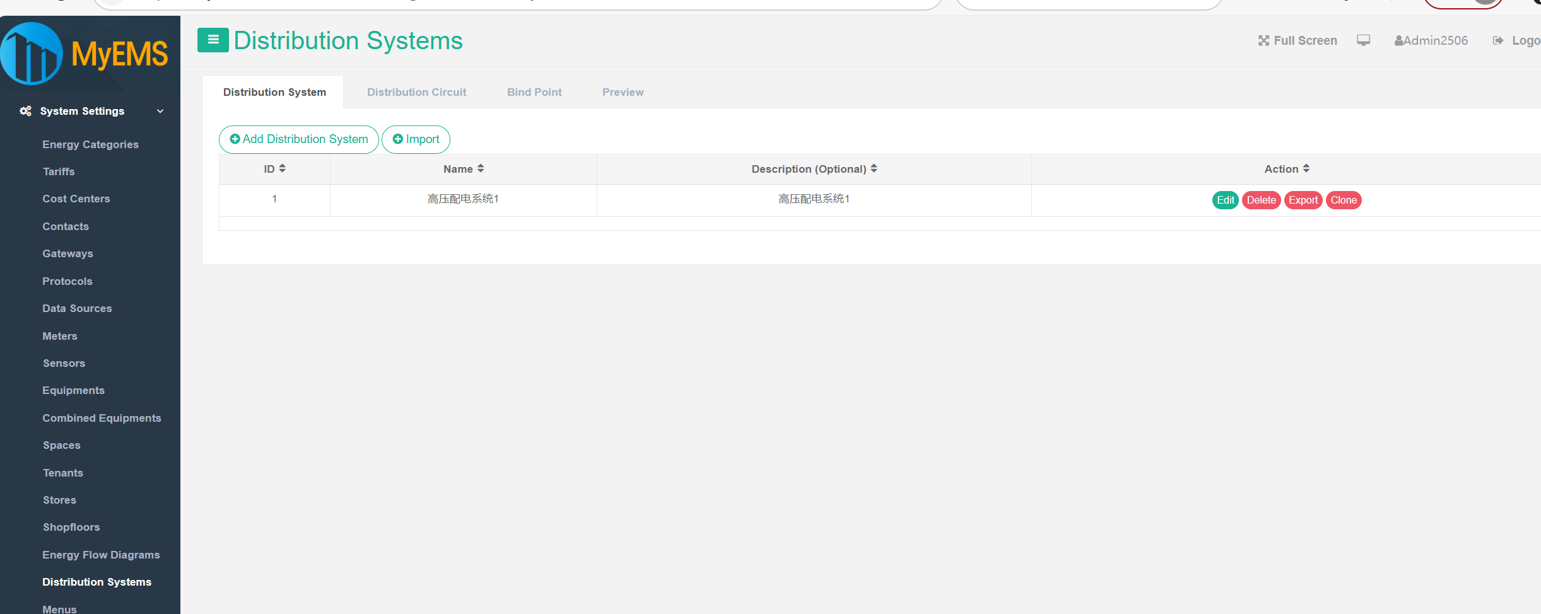Collapse the System Settings chevron
1541x614 pixels.
click(160, 111)
